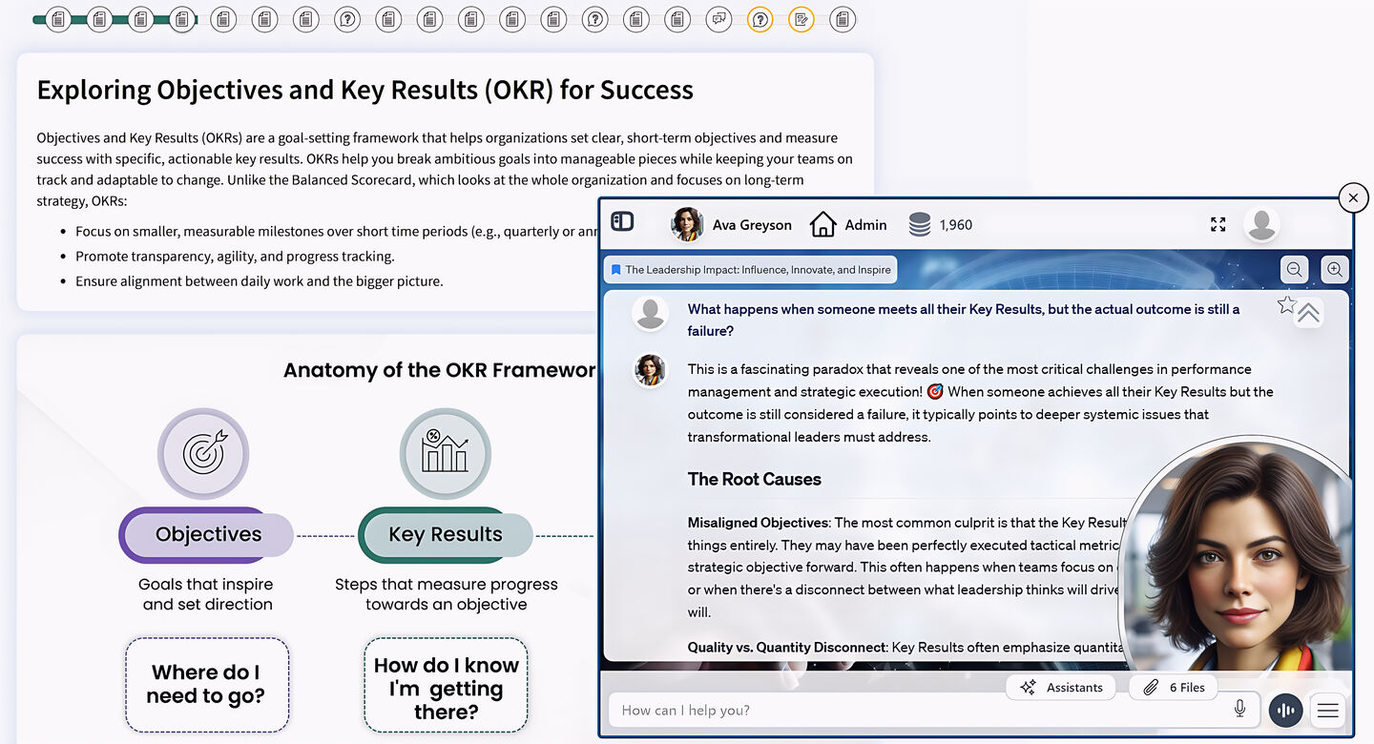Click the credits coin stack icon
The height and width of the screenshot is (744, 1374).
[919, 225]
